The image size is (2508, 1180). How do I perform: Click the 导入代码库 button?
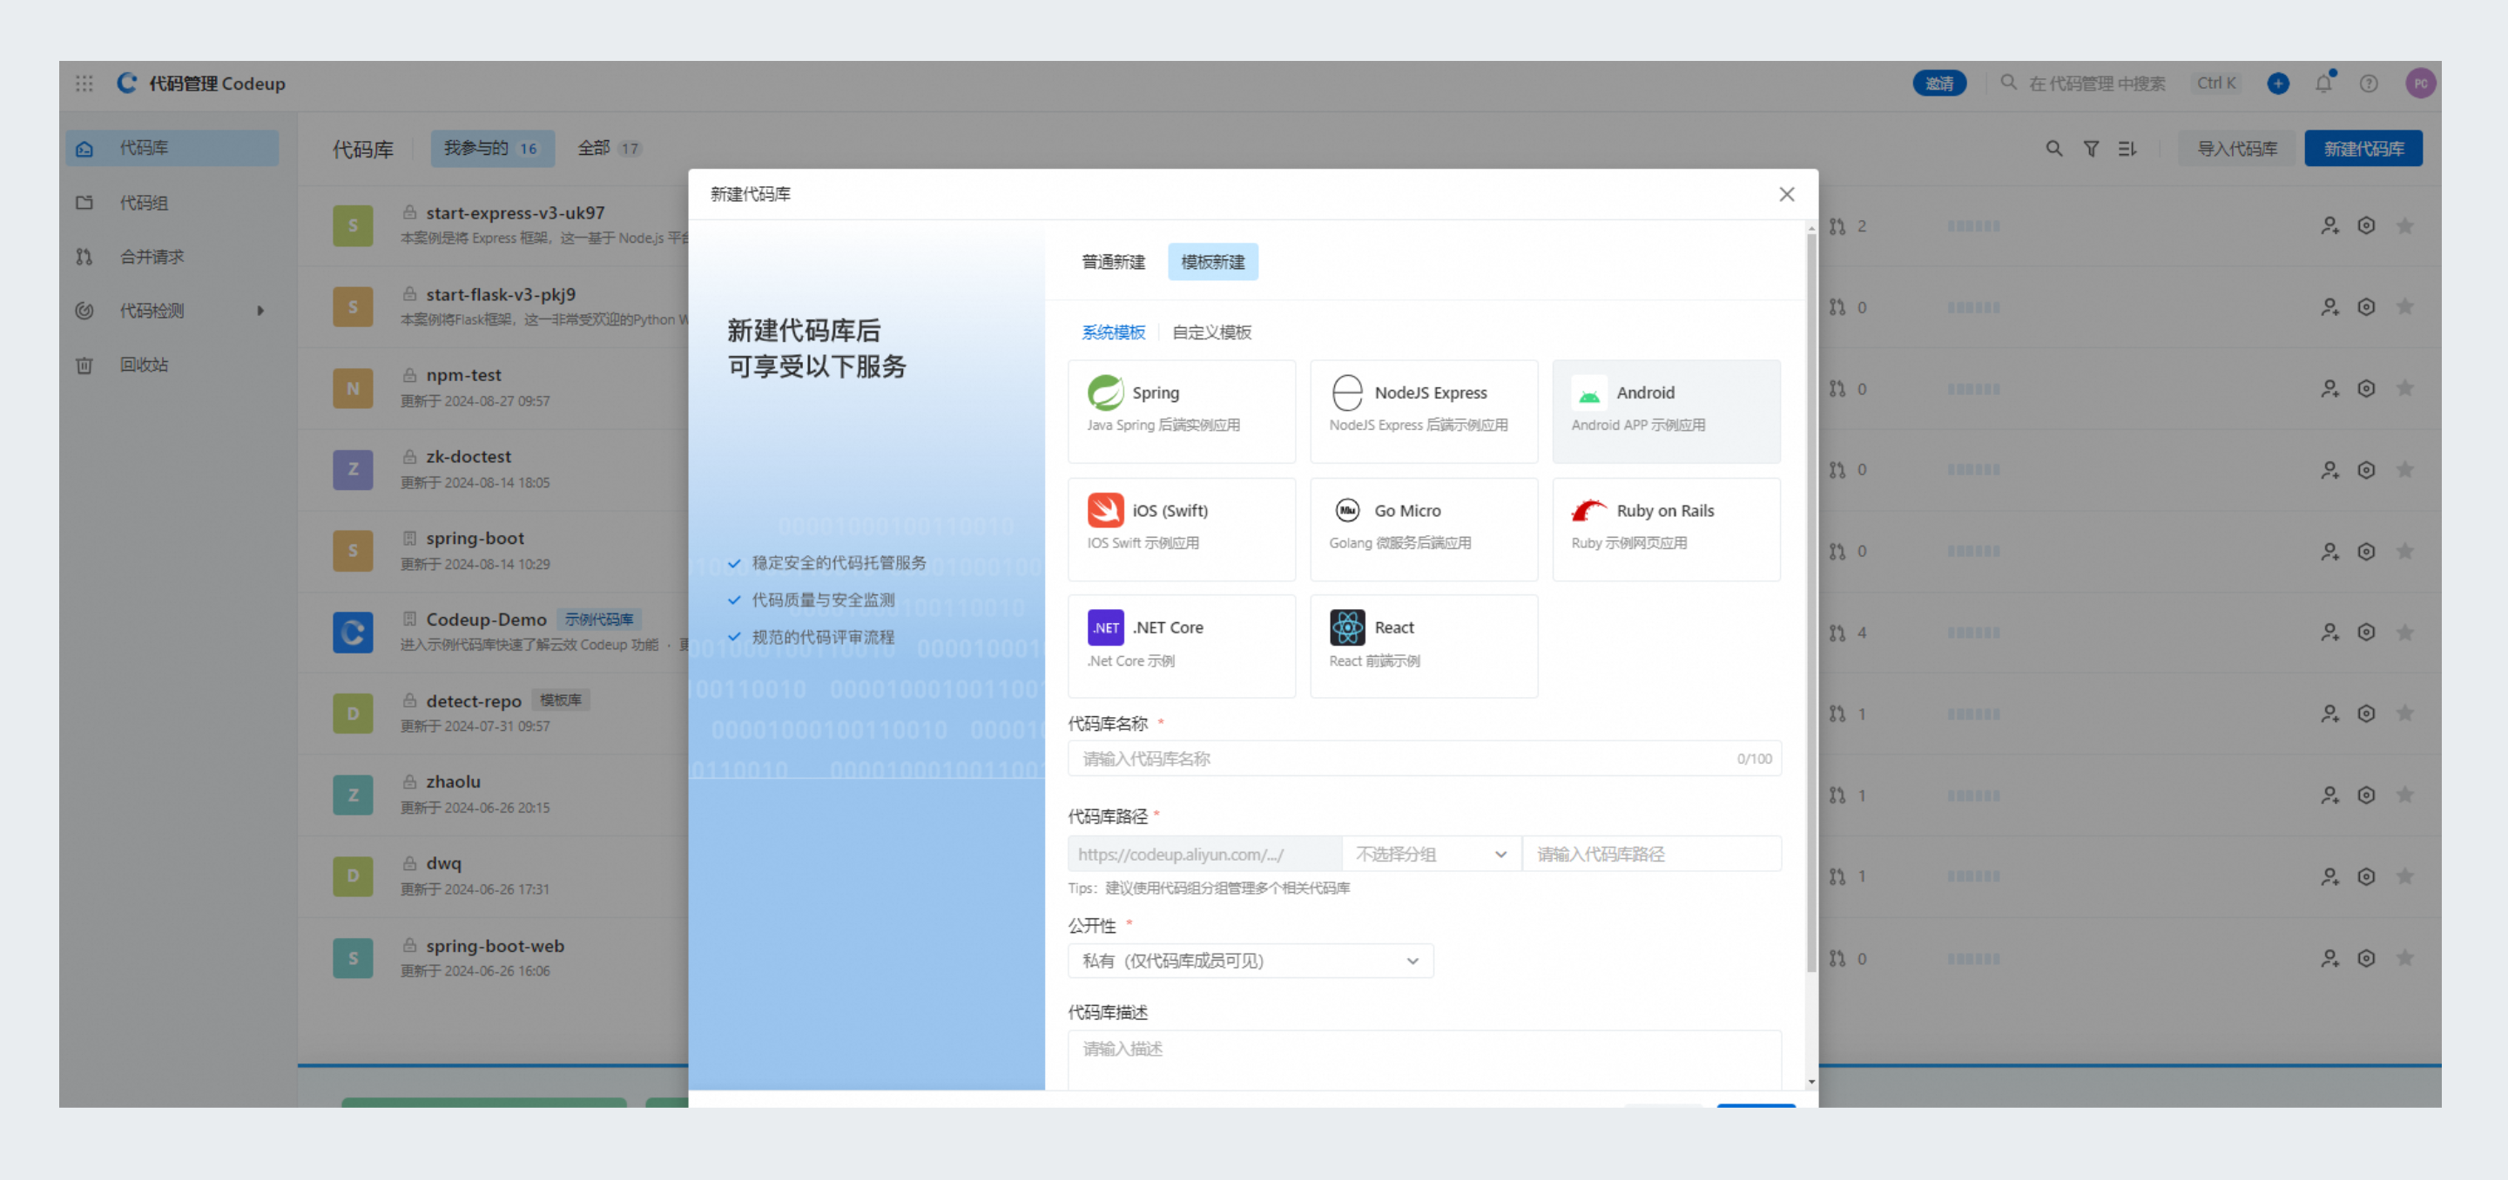point(2236,149)
